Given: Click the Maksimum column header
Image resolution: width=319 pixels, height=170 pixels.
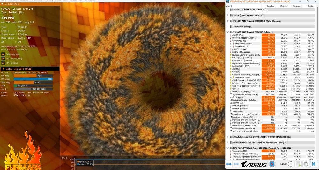Looking at the screenshot, I should (296, 6).
